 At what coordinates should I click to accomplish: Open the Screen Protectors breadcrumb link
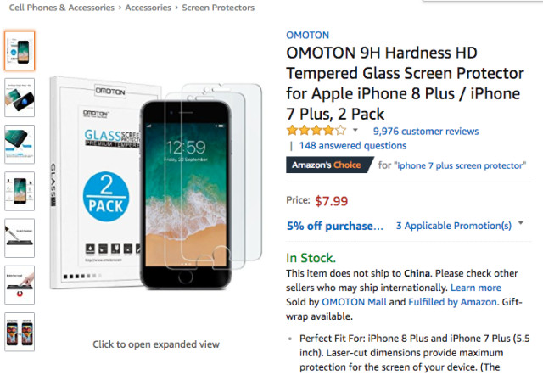[218, 8]
